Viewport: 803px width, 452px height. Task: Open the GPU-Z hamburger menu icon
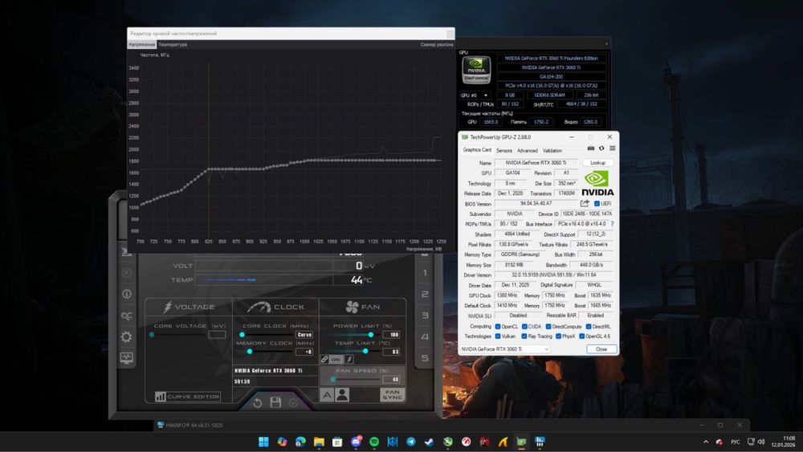[612, 149]
